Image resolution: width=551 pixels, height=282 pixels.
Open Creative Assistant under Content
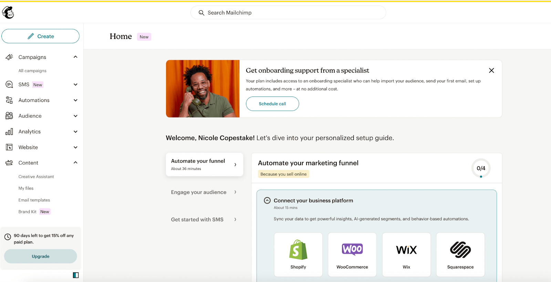(36, 177)
